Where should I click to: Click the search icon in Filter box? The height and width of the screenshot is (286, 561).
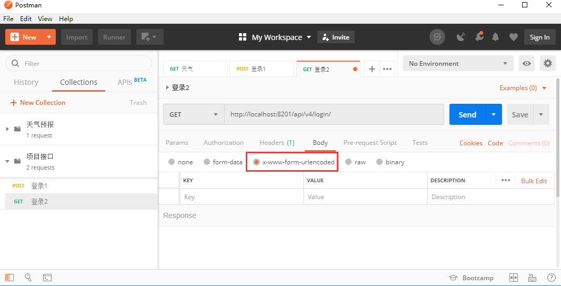[15, 63]
